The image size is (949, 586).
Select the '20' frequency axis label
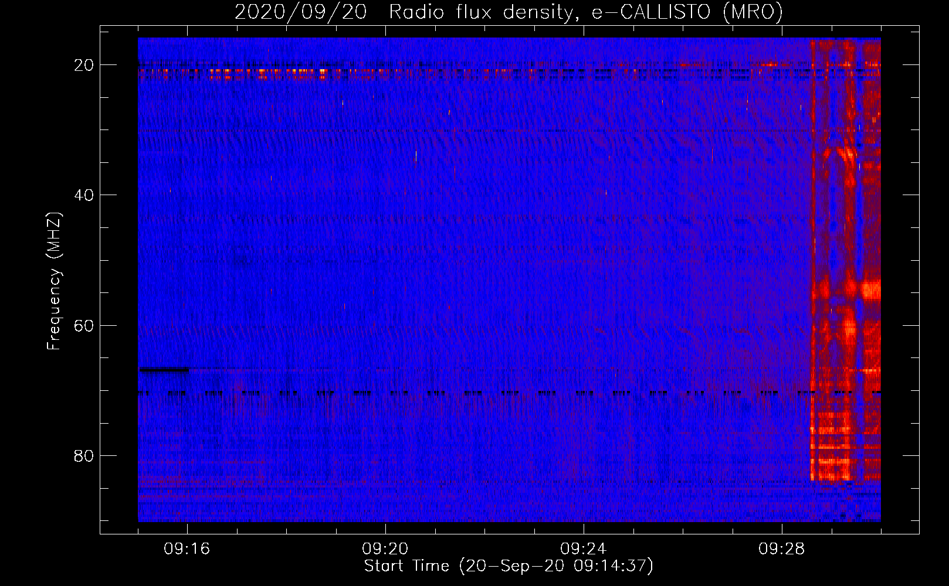pyautogui.click(x=84, y=65)
